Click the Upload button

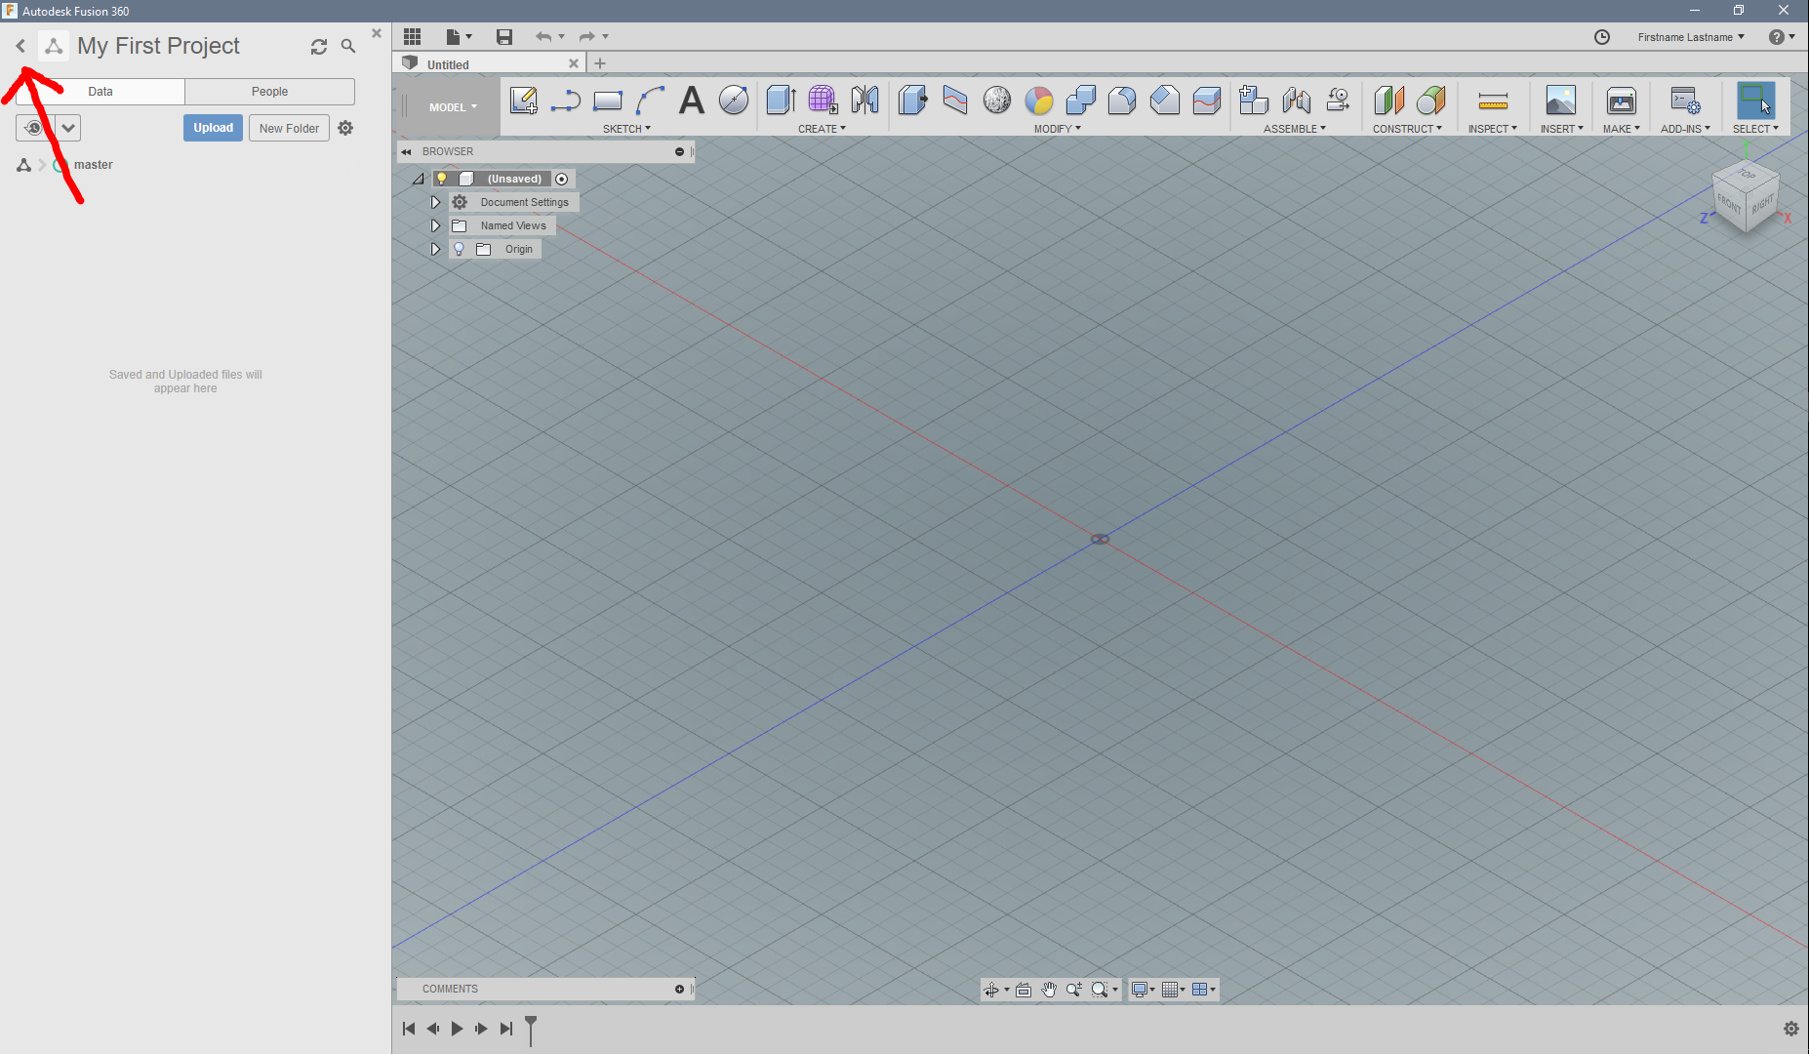213,128
